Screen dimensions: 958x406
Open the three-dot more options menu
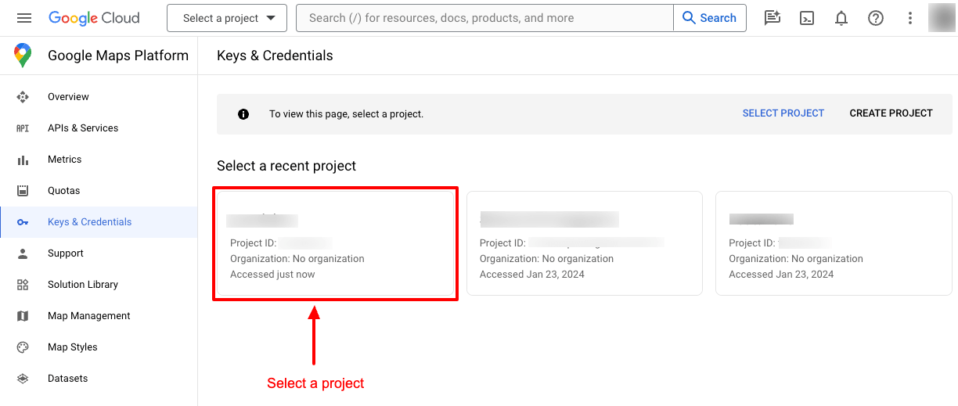pos(909,18)
